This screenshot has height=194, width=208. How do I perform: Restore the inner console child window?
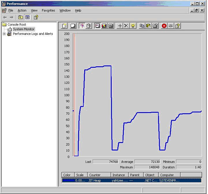(x=196, y=10)
